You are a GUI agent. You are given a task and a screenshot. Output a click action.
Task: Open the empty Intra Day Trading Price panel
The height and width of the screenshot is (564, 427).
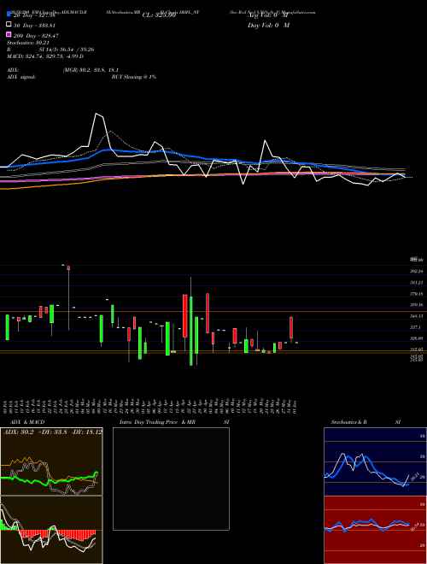click(171, 479)
